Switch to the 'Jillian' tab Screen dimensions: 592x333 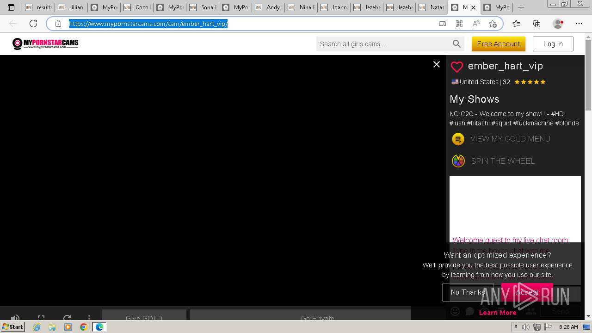click(x=71, y=7)
